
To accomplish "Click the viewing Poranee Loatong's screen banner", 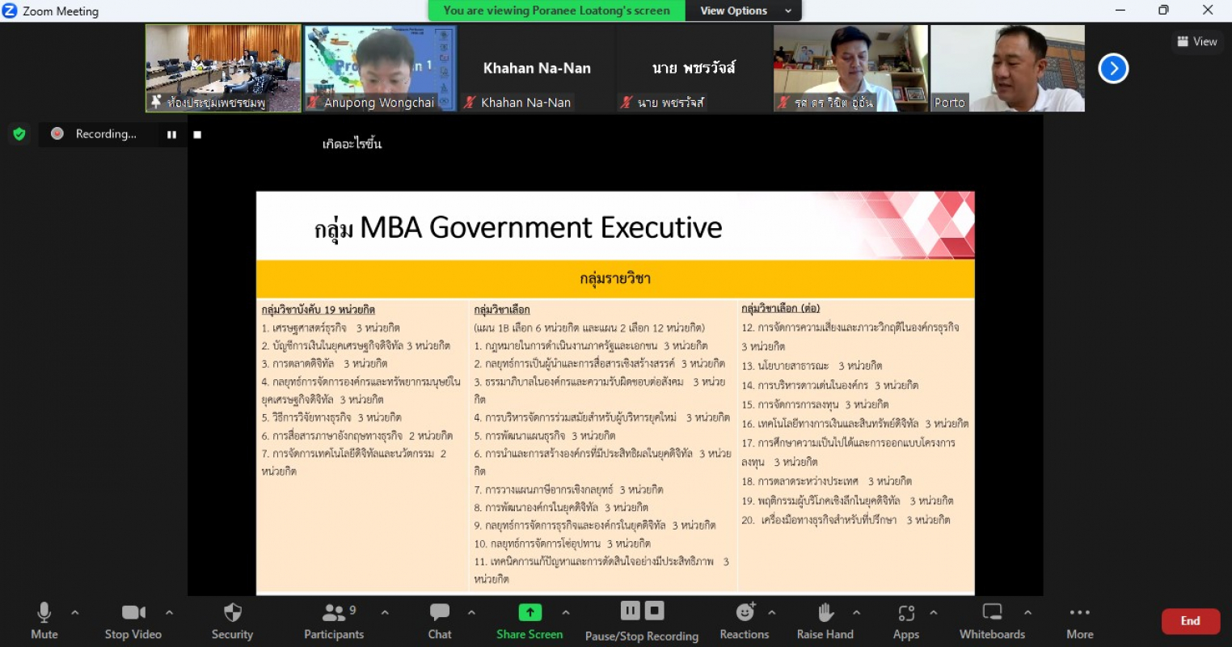I will (556, 11).
